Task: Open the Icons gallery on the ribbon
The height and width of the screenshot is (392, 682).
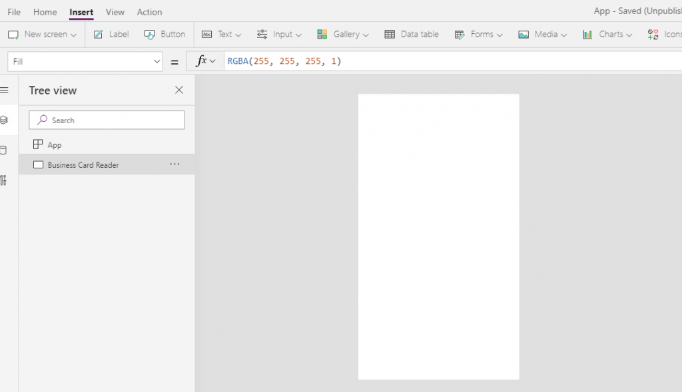Action: (663, 34)
